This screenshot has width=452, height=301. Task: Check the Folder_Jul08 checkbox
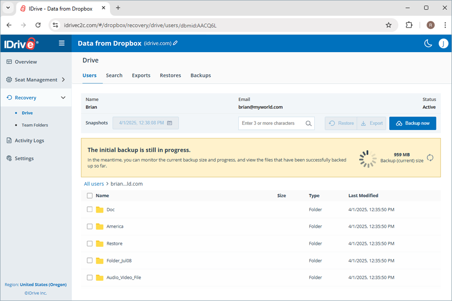click(x=90, y=260)
